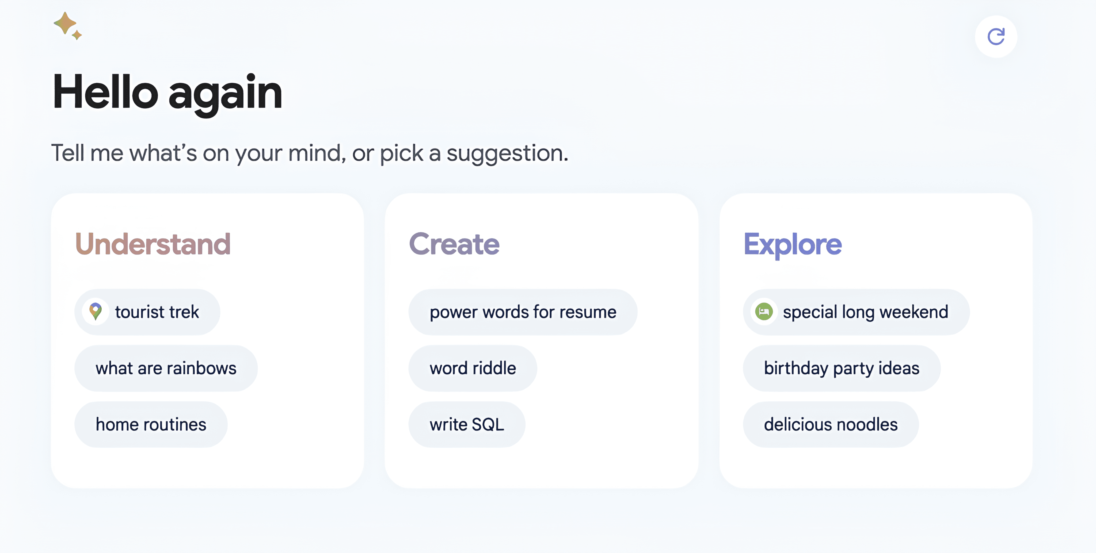
Task: Click the refresh suggestions icon
Action: tap(996, 37)
